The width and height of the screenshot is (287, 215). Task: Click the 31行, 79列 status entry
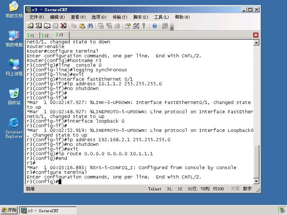(x=198, y=189)
